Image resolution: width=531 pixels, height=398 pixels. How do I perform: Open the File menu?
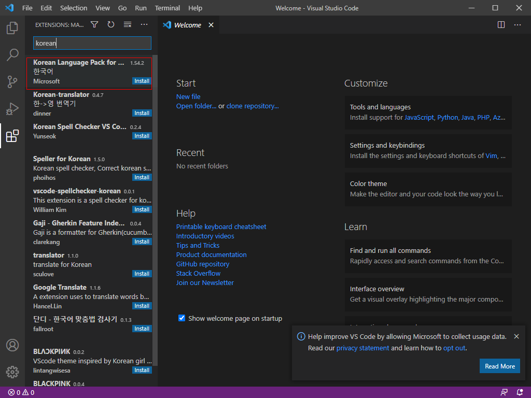click(27, 8)
